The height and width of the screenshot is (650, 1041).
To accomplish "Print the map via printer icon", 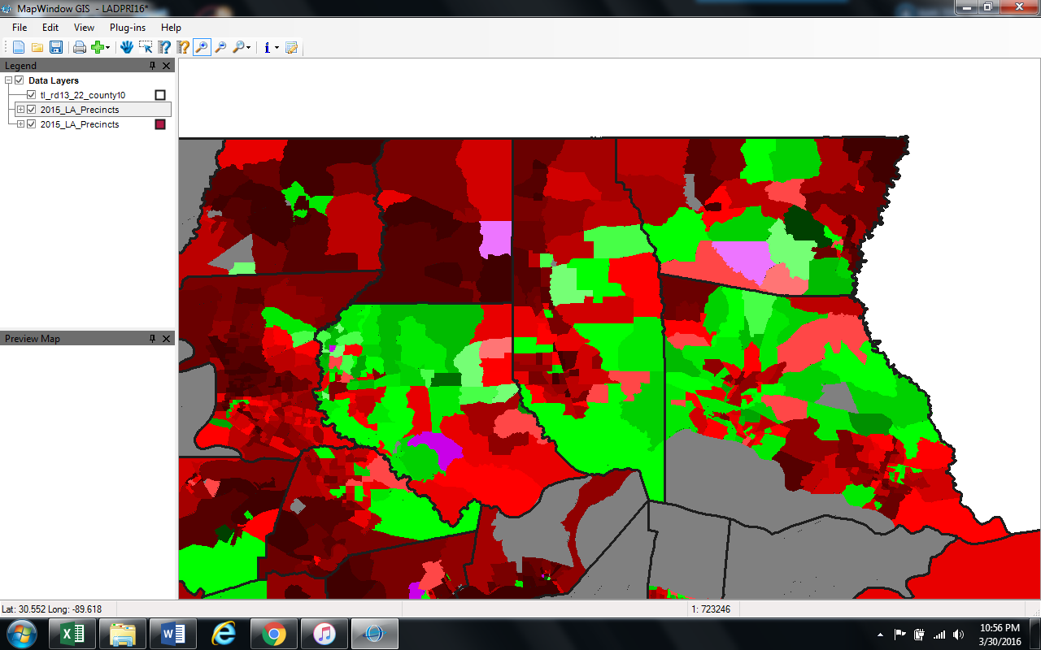I will tap(80, 47).
